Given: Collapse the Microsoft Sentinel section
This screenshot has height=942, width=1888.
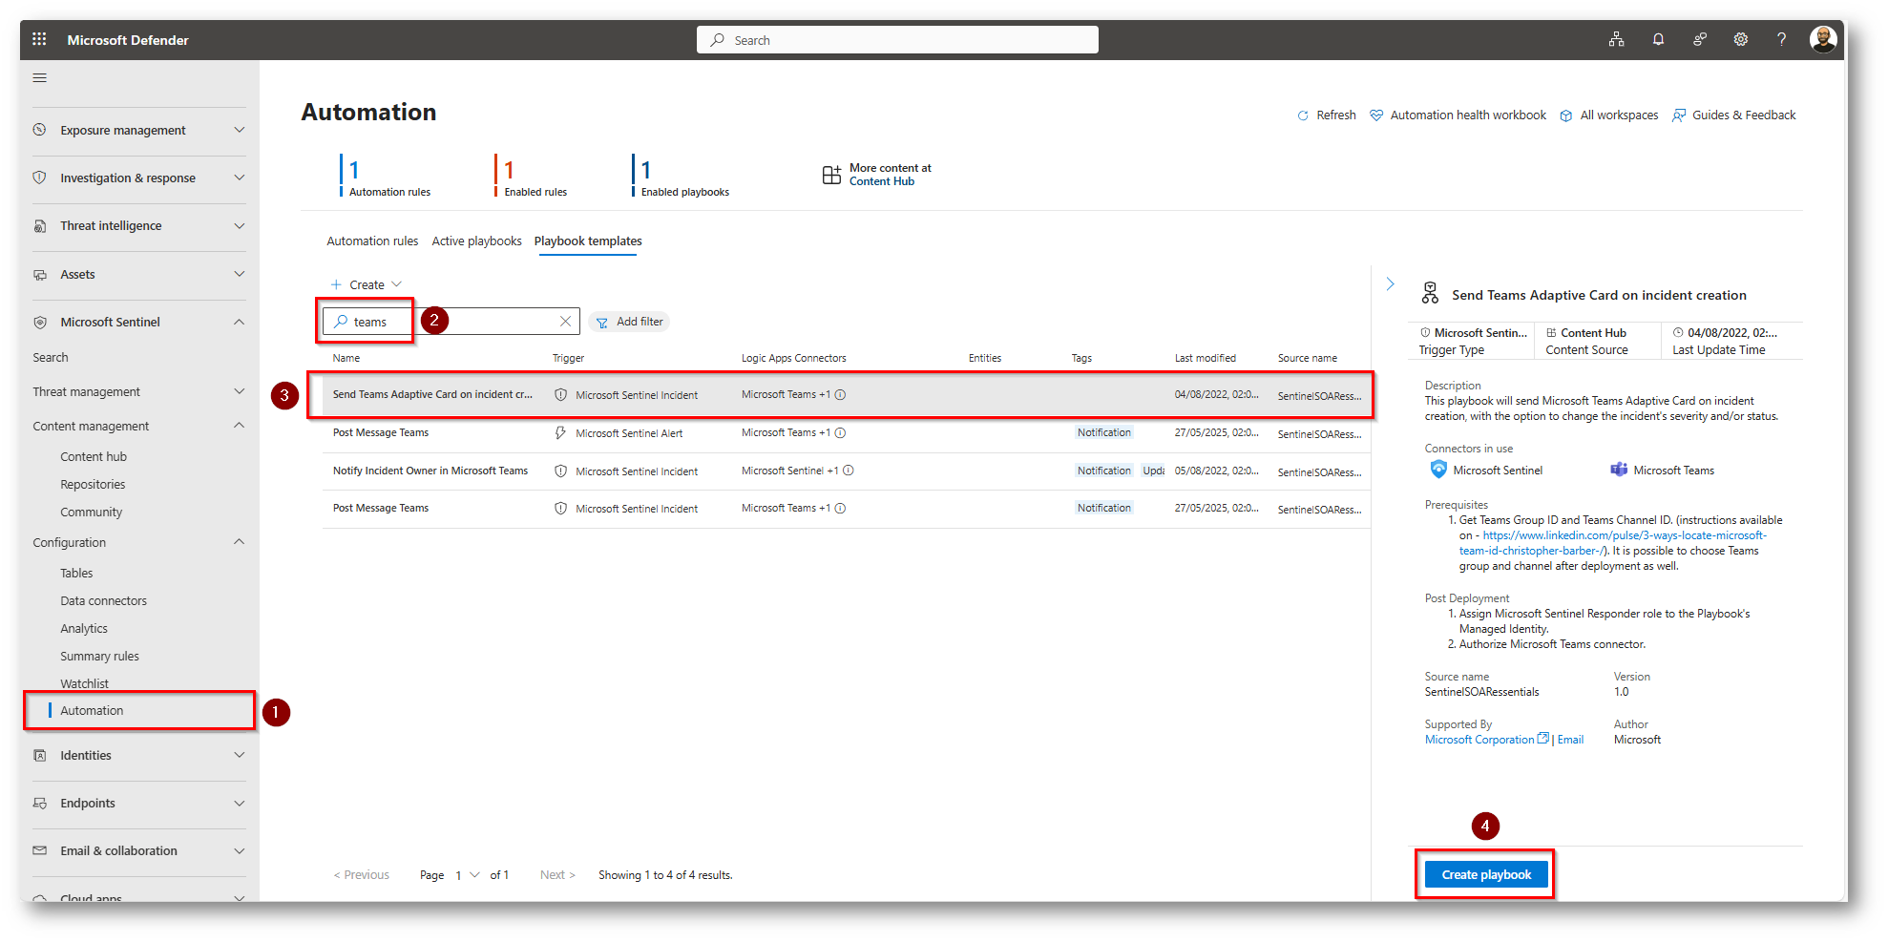Looking at the screenshot, I should (x=239, y=323).
